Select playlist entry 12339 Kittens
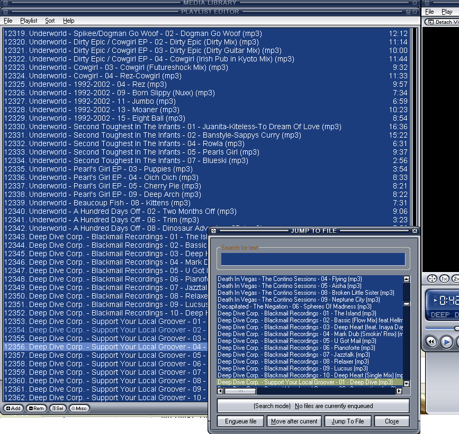 (x=206, y=203)
